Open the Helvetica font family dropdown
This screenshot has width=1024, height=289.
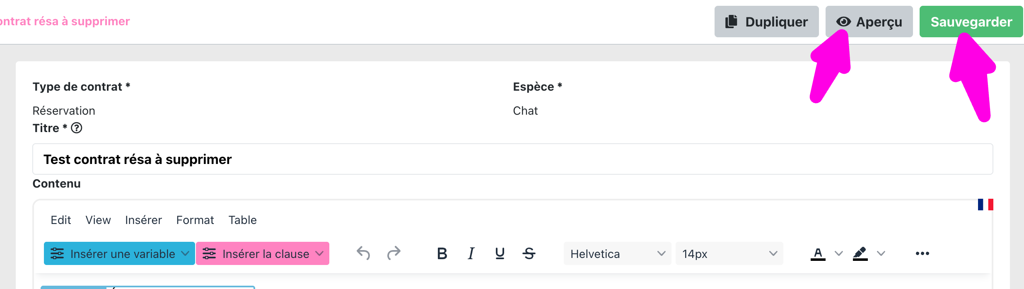pyautogui.click(x=617, y=253)
